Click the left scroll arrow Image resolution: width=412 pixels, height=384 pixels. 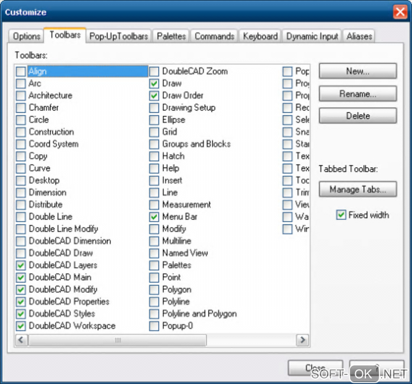[21, 340]
